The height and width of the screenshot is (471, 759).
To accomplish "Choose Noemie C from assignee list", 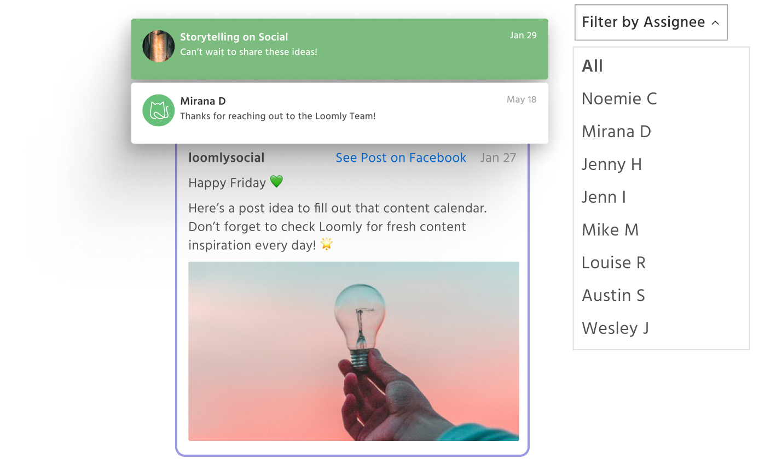I will click(x=619, y=99).
